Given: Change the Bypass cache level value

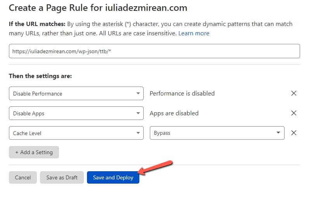Looking at the screenshot, I should pos(217,133).
